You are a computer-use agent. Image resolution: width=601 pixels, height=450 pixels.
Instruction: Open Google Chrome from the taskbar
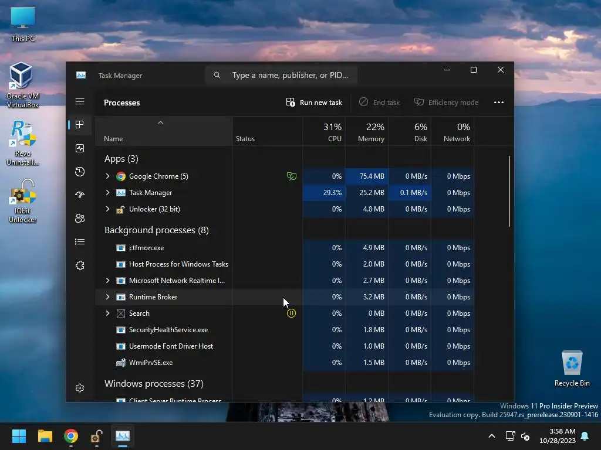tap(71, 436)
